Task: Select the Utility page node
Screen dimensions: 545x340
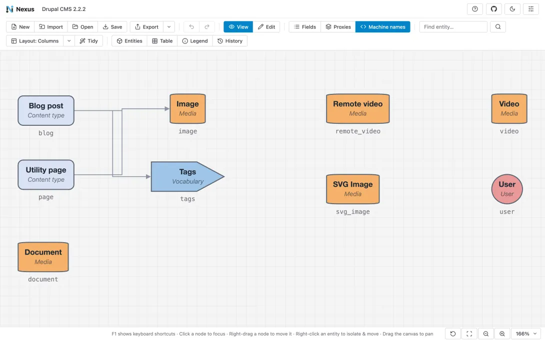Action: (46, 175)
